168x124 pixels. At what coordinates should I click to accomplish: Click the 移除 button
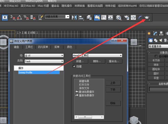(113, 103)
